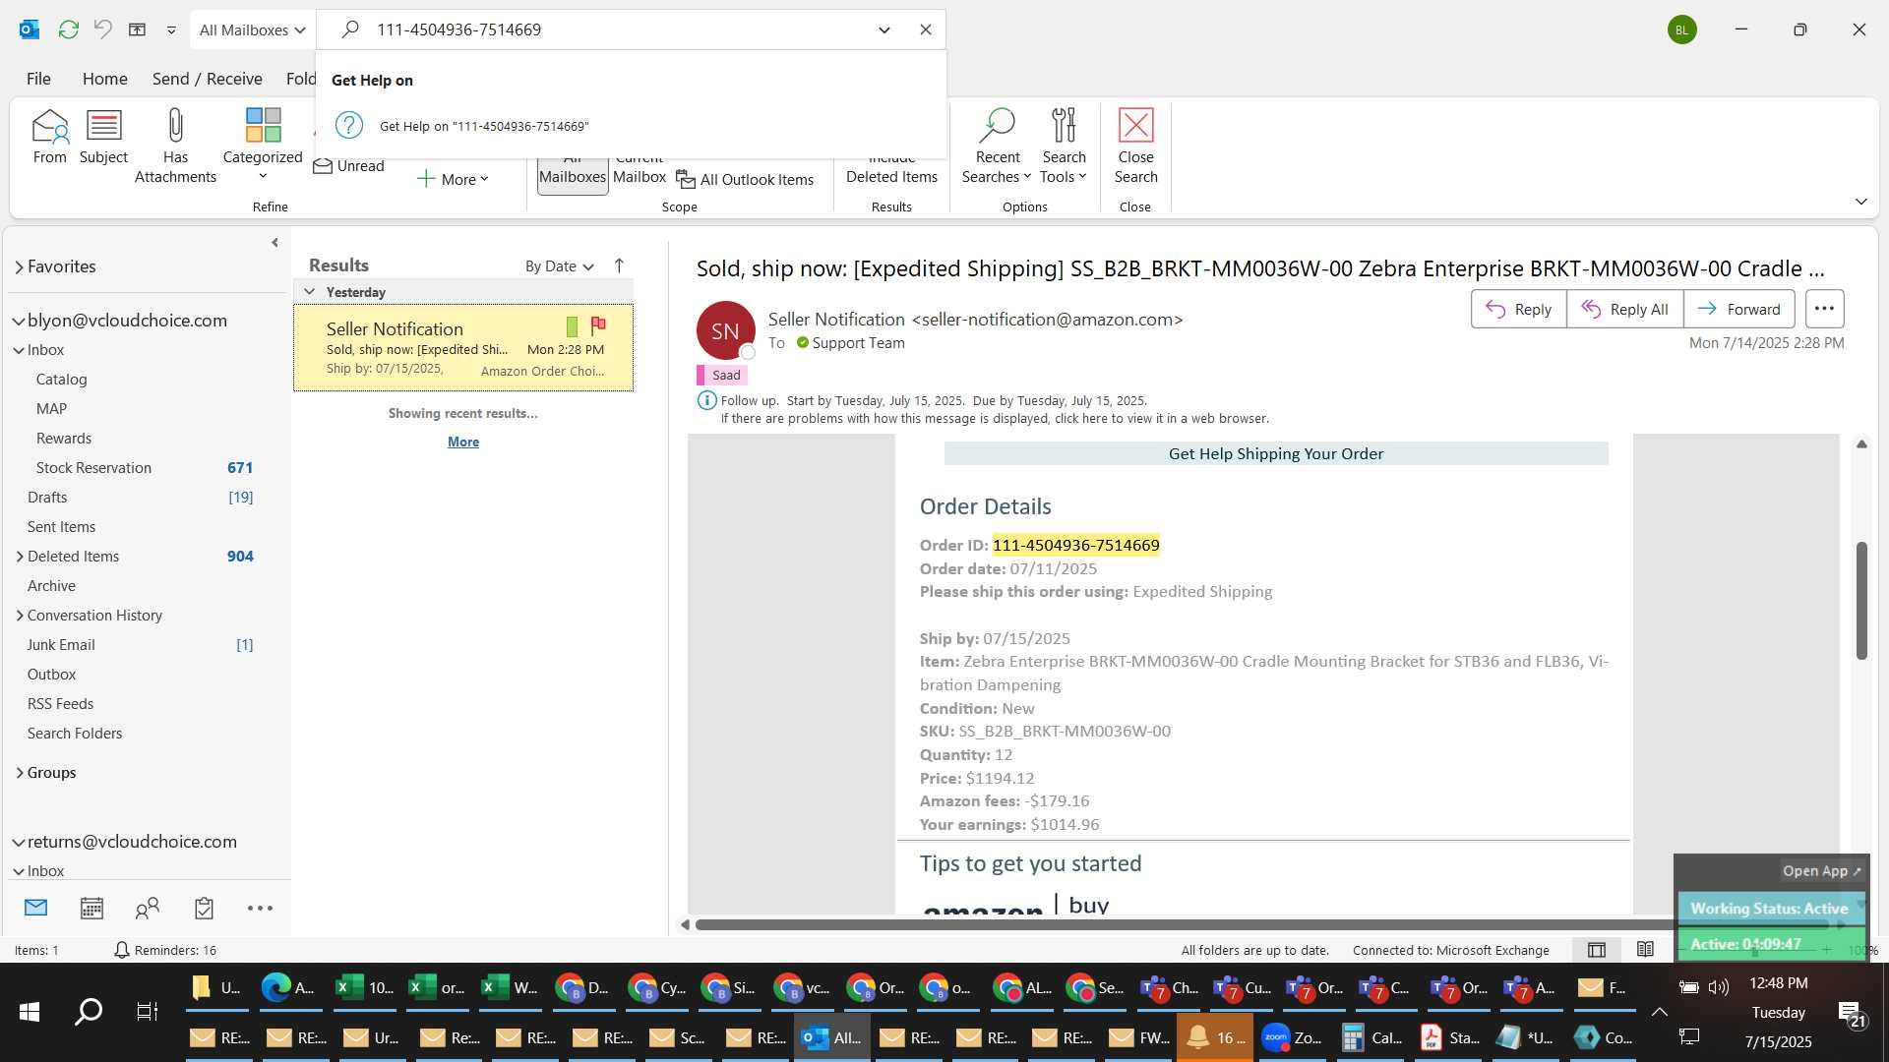
Task: Click Forward button
Action: [1738, 309]
